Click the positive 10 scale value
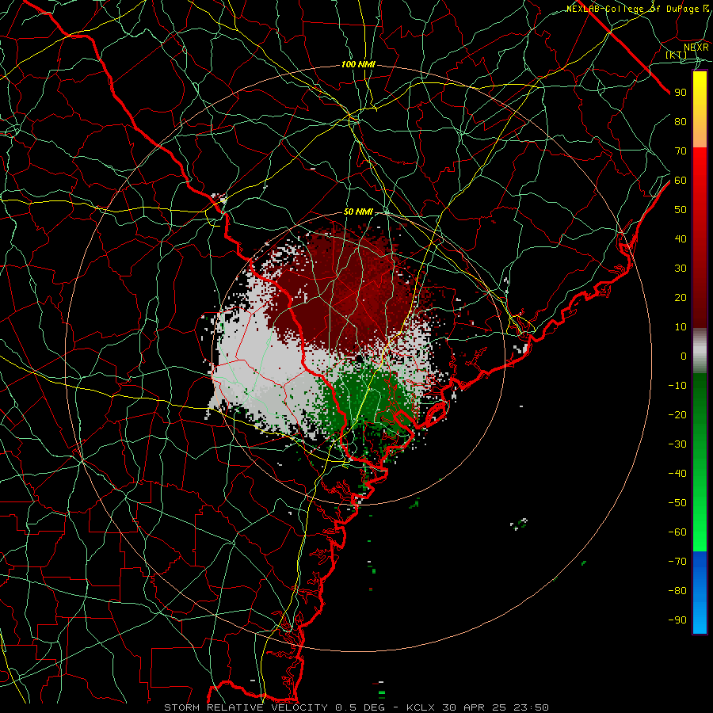The image size is (713, 713). [x=681, y=327]
